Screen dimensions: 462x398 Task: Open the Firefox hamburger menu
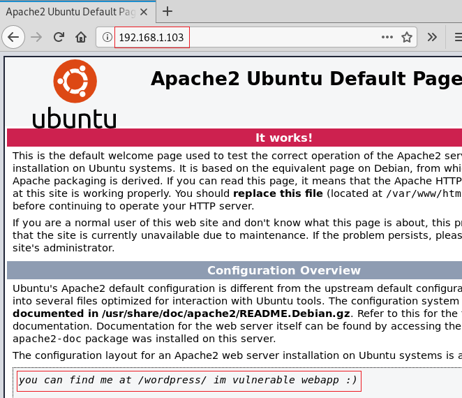point(459,37)
